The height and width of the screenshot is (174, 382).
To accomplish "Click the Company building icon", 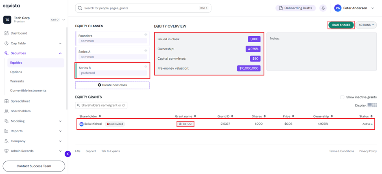I will click(7, 141).
